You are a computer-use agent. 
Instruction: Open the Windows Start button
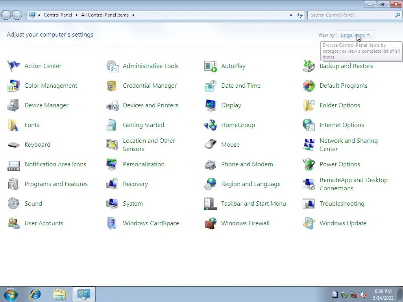pyautogui.click(x=11, y=294)
